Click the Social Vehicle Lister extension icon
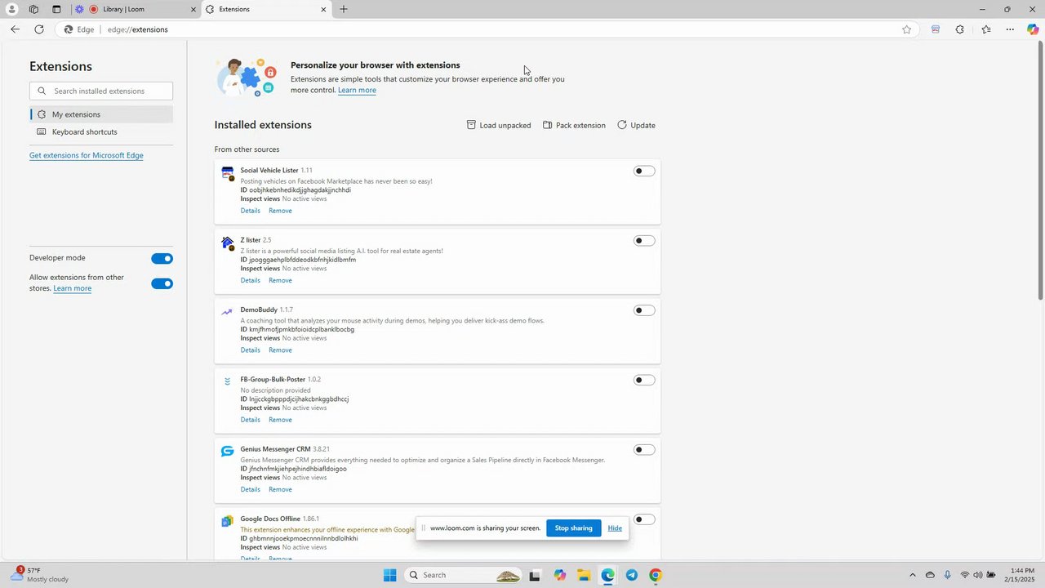Image resolution: width=1045 pixels, height=588 pixels. coord(228,172)
